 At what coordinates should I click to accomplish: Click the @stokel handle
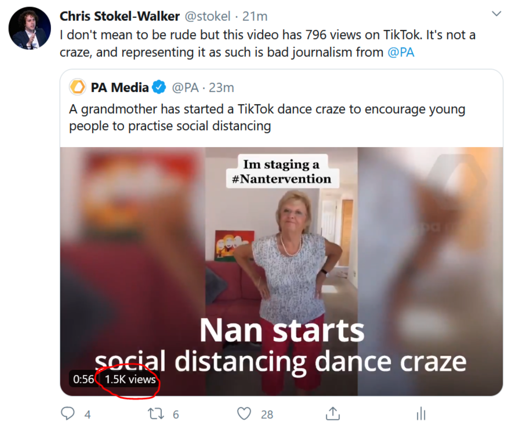[x=207, y=16]
